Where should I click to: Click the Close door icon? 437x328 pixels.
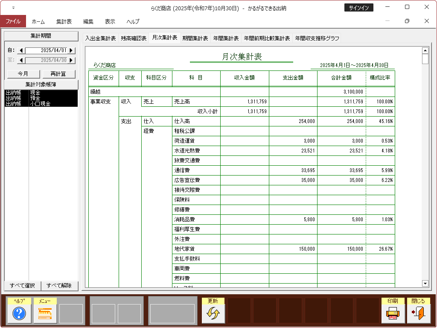[418, 313]
